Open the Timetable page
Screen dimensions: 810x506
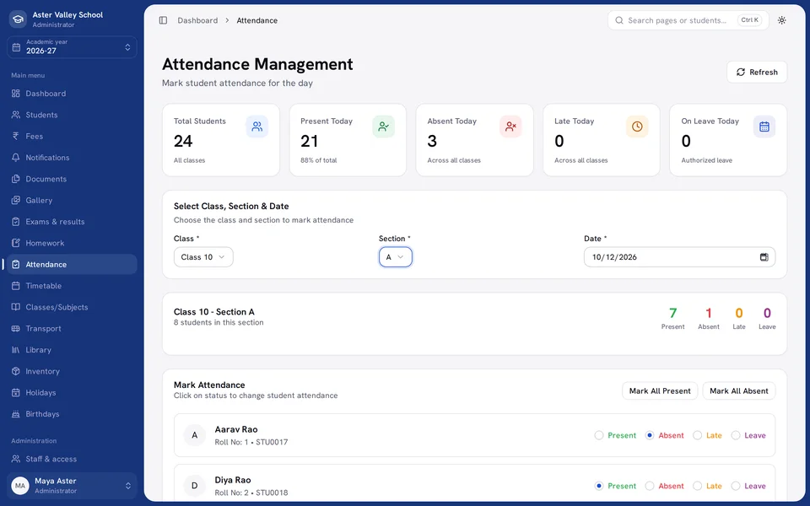point(70,286)
